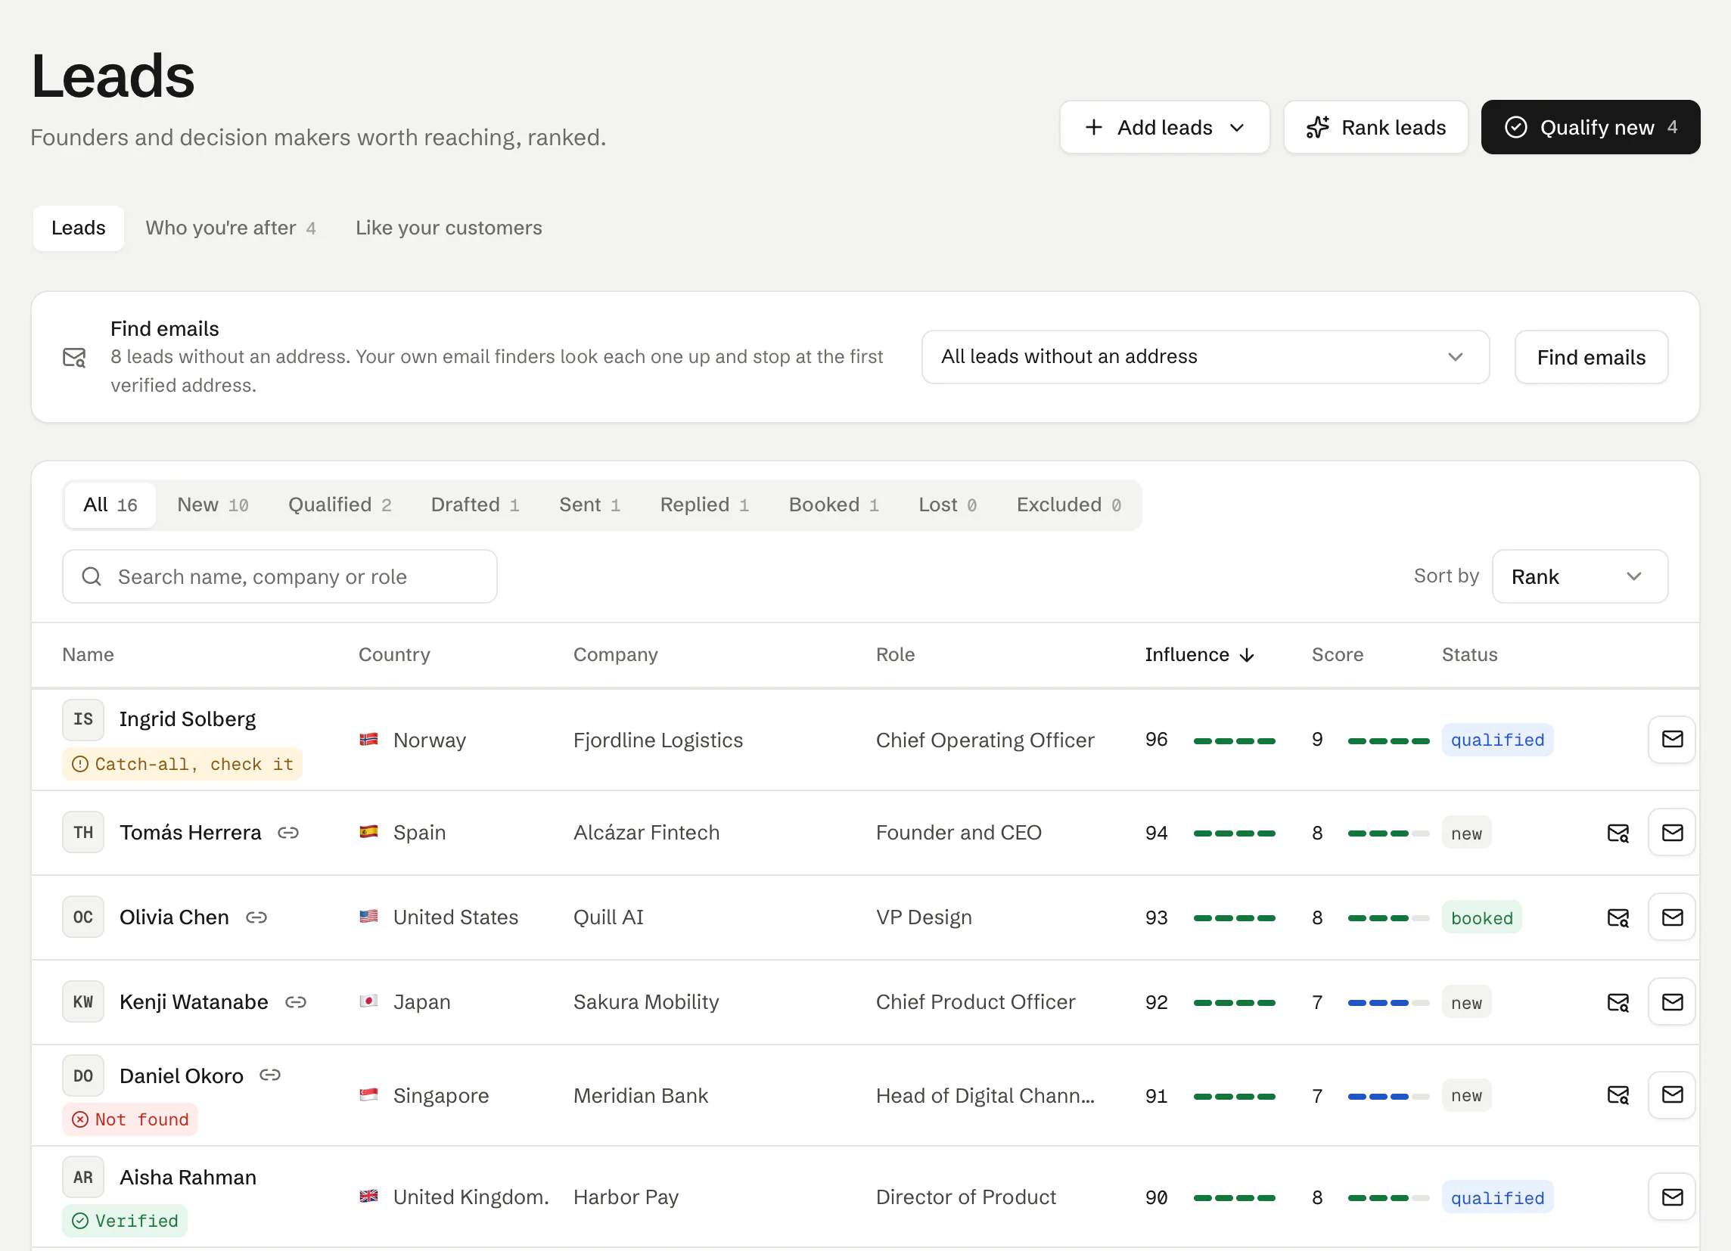Open email composer for Ingrid Solberg
The image size is (1731, 1251).
click(x=1671, y=739)
